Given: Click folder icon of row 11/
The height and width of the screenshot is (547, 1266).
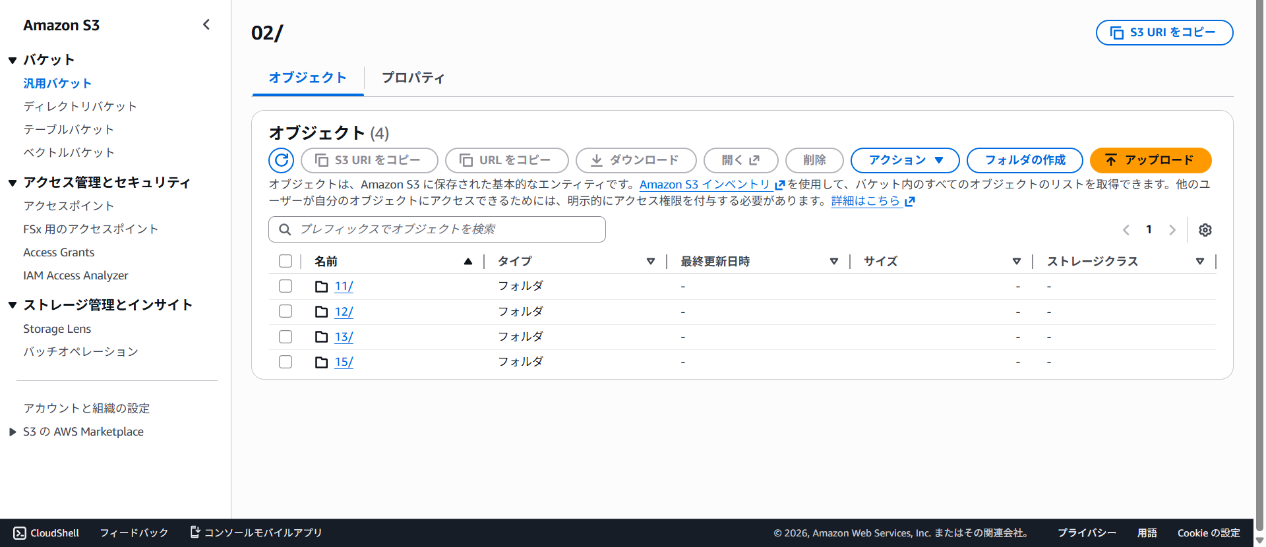Looking at the screenshot, I should click(x=322, y=287).
